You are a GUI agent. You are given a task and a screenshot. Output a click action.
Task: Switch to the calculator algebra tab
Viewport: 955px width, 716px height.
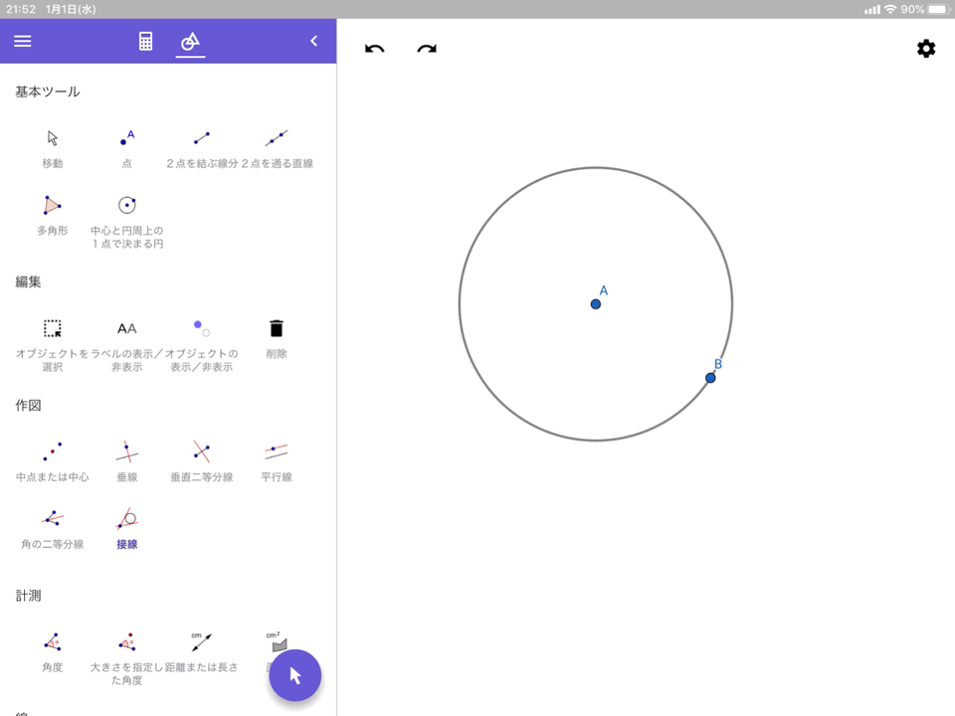click(145, 41)
